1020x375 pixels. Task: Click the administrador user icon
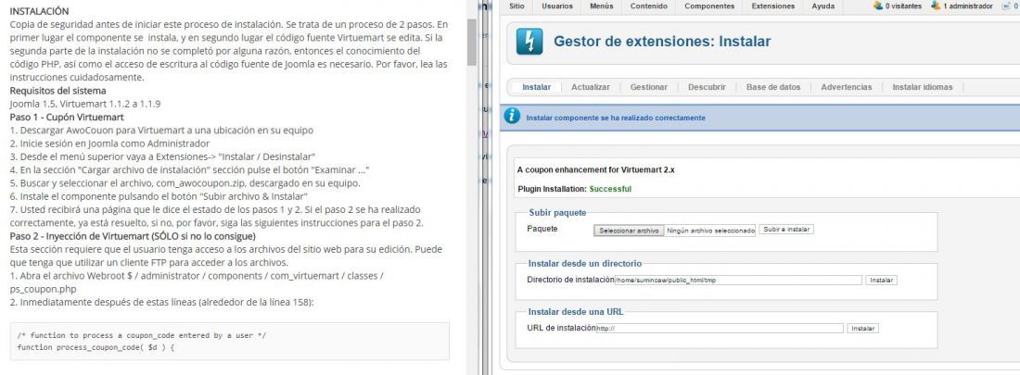[x=936, y=6]
